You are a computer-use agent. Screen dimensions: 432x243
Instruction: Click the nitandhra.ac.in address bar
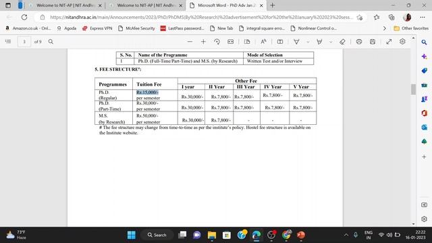pos(201,18)
